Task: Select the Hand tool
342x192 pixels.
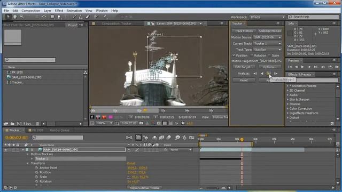Action: click(15, 17)
